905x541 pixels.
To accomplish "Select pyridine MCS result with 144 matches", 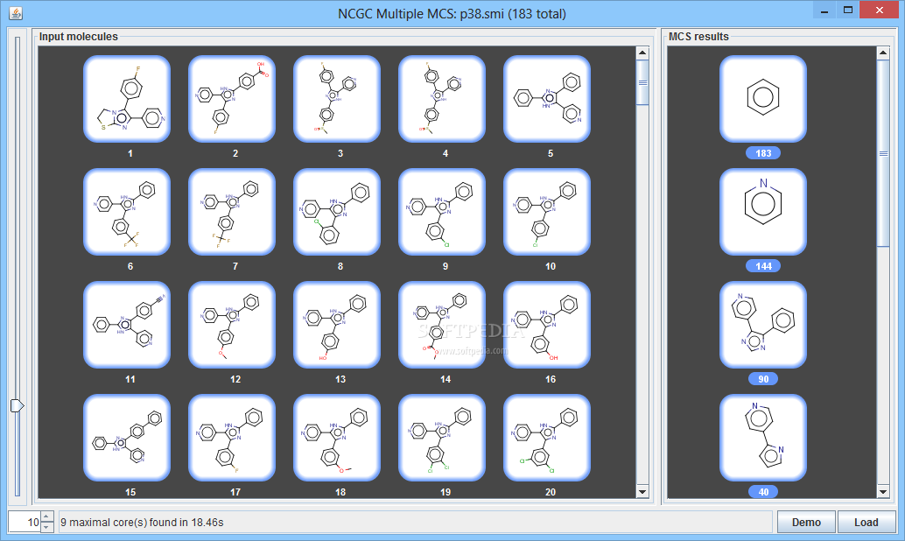I will tap(763, 212).
